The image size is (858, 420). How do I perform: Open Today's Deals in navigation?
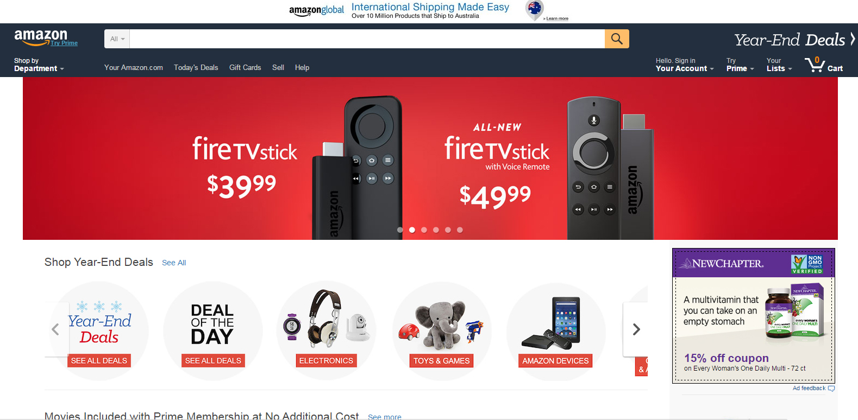196,67
